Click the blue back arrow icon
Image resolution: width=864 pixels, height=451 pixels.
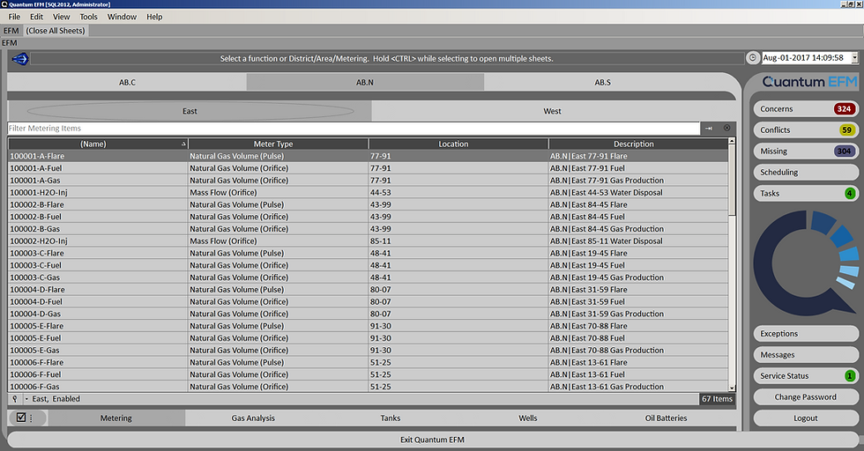click(x=19, y=58)
